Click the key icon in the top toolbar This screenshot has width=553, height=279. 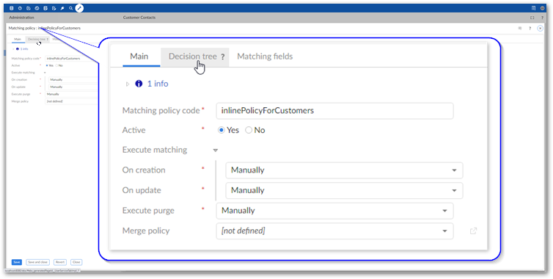pos(62,8)
